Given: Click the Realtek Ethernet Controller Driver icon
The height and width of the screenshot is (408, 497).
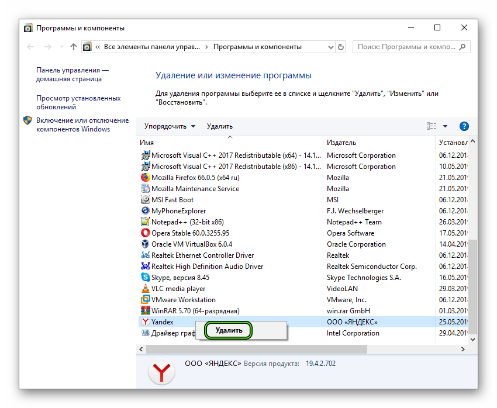Looking at the screenshot, I should [145, 255].
